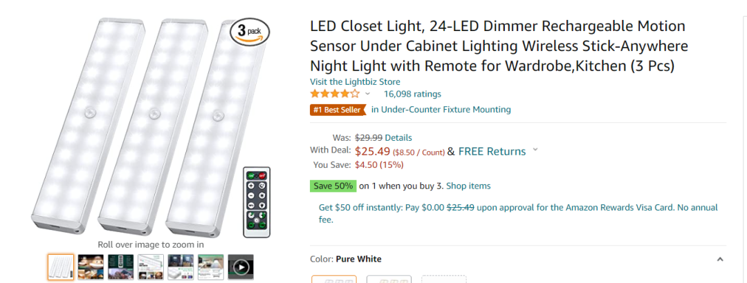Open the Under-Counter Fixture Mounting category

click(441, 109)
